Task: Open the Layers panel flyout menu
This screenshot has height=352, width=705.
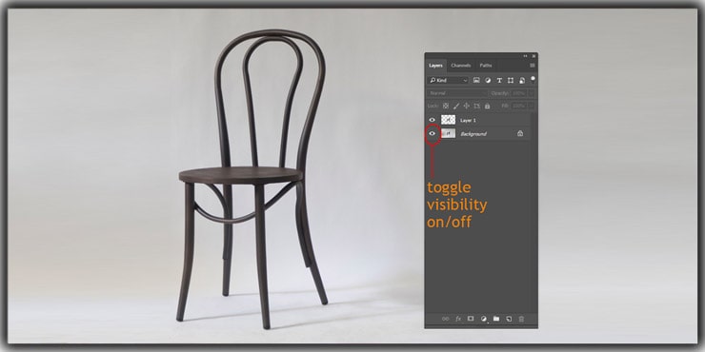Action: click(x=533, y=66)
